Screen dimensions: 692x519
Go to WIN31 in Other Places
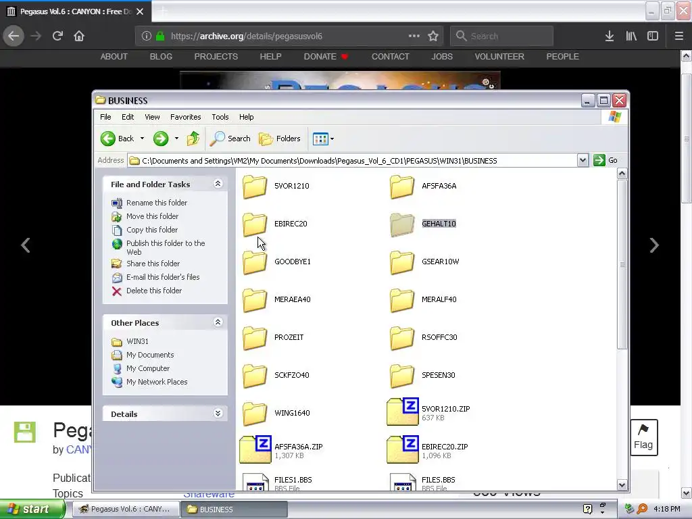coord(137,341)
